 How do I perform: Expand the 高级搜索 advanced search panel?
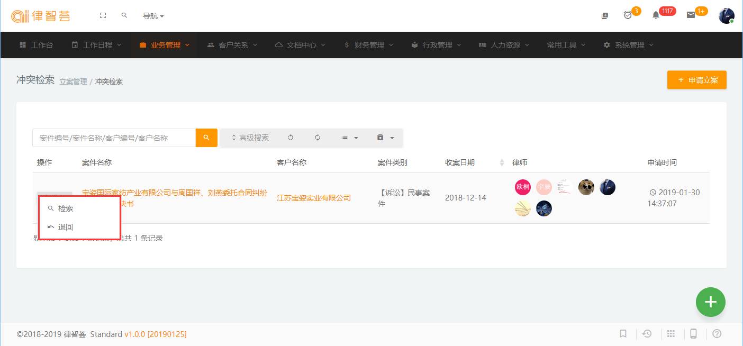[250, 138]
